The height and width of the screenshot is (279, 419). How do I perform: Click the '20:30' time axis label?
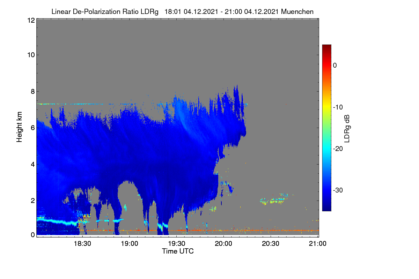(x=271, y=244)
